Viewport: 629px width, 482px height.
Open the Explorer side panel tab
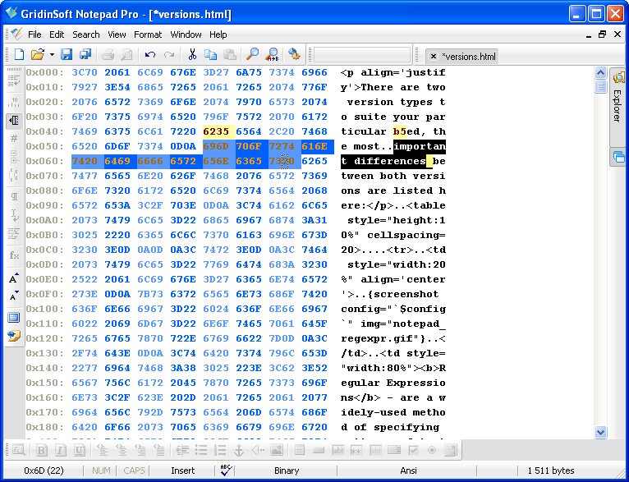click(618, 106)
